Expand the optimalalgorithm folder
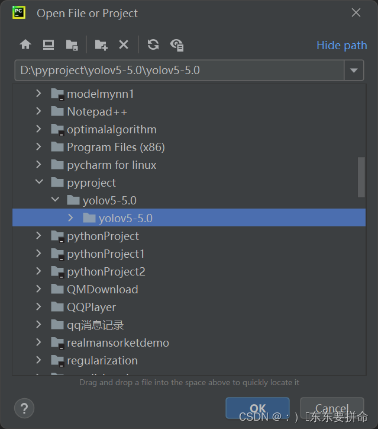This screenshot has height=429, width=378. click(38, 129)
